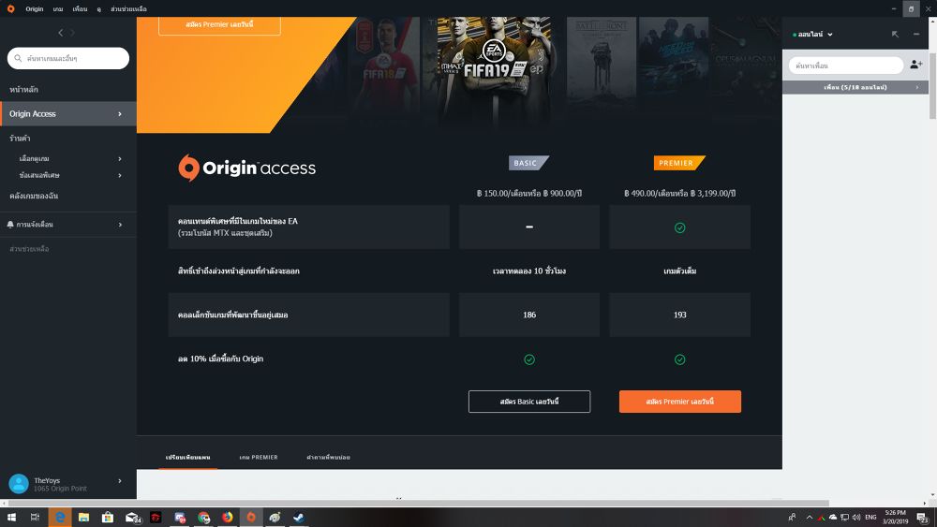Minimize the friends list panel
The height and width of the screenshot is (527, 937).
click(x=916, y=35)
